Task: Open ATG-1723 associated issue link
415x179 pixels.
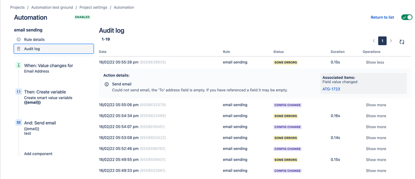Action: (x=331, y=89)
